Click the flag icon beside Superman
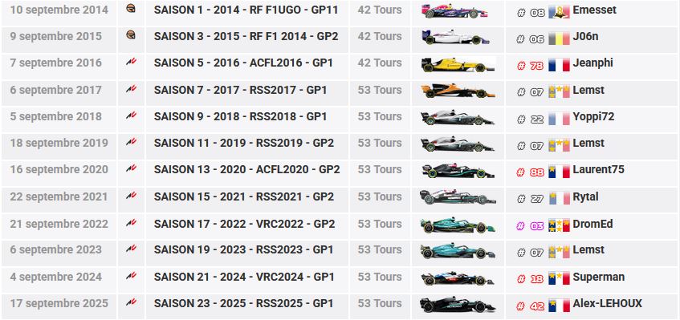Screen dimensions: 680x320 tap(559, 278)
